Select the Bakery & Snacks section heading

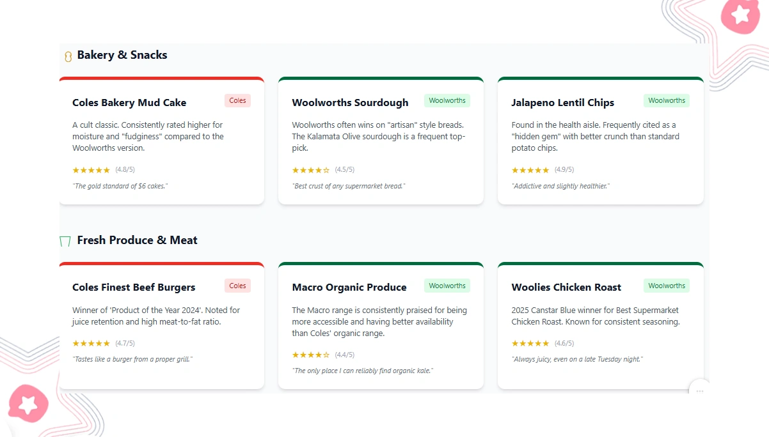[x=122, y=55]
